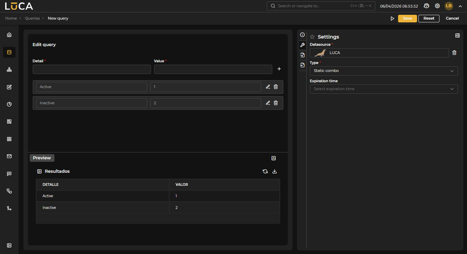Collapse the Resultados section
Image resolution: width=467 pixels, height=254 pixels.
point(39,171)
